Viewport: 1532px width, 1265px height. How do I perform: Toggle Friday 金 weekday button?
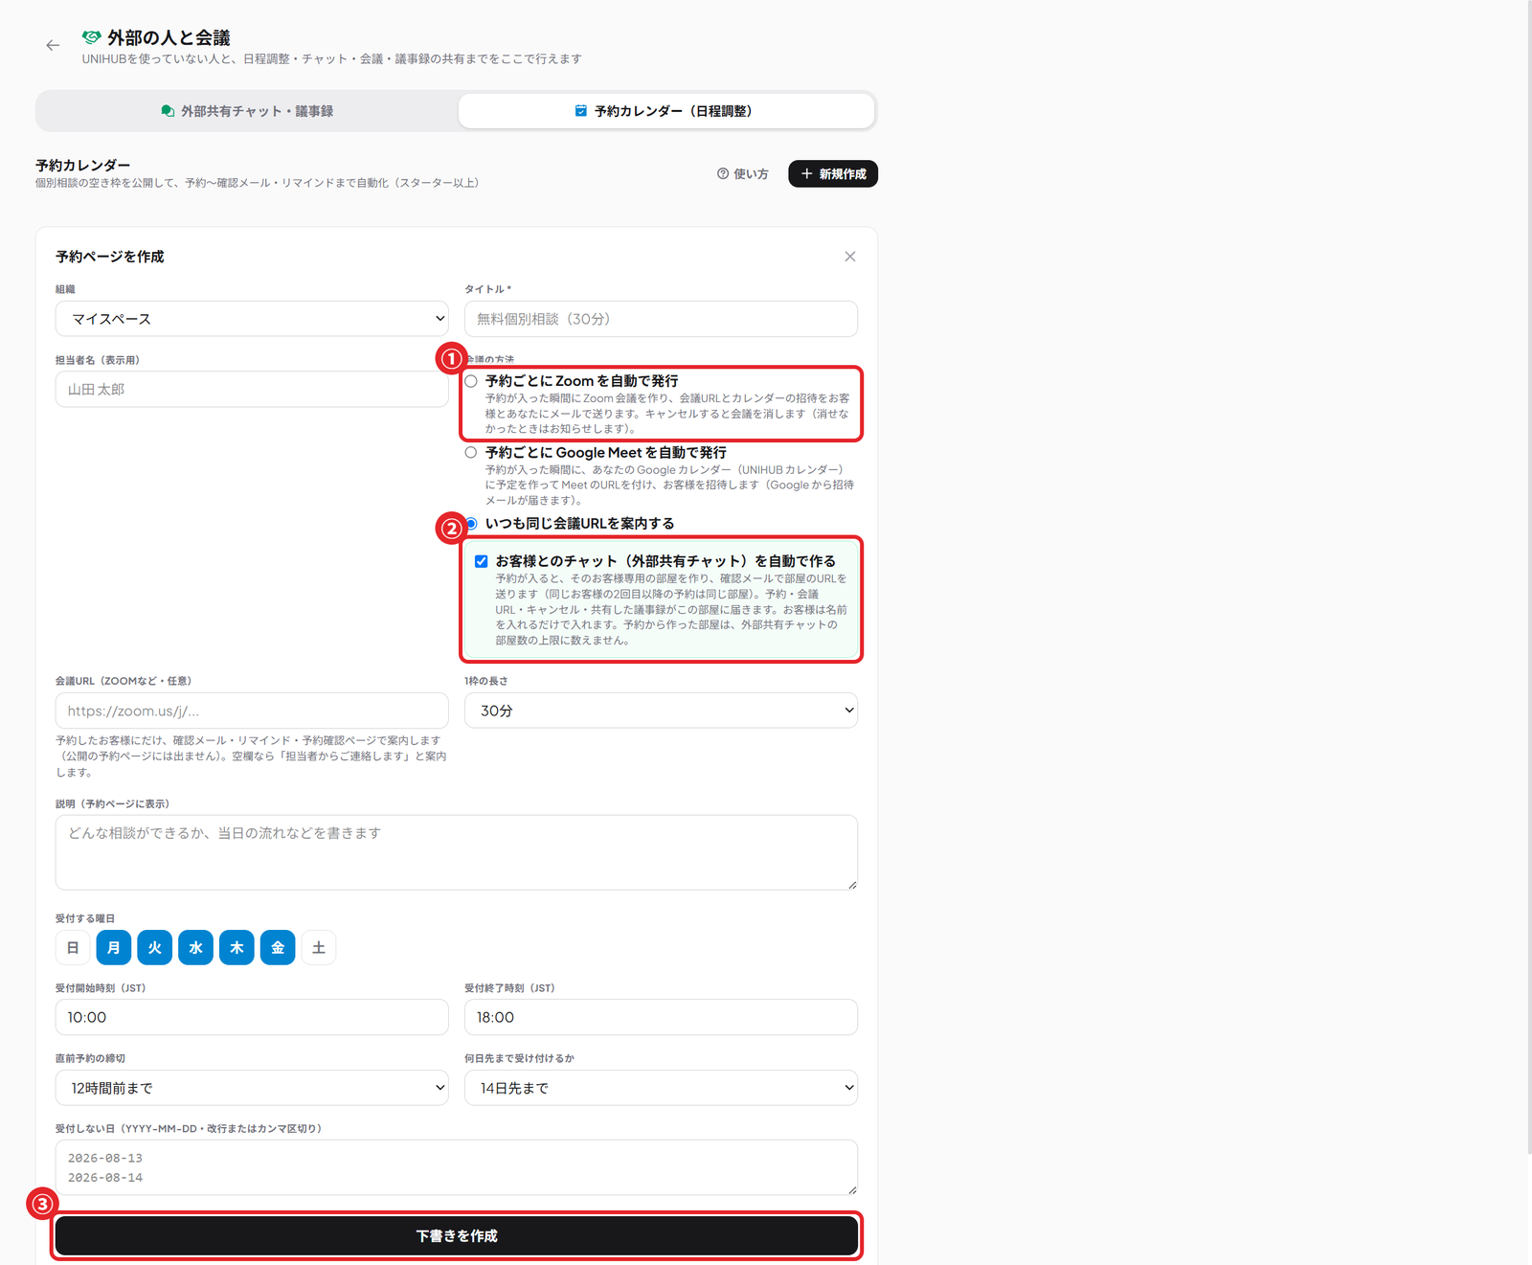pos(278,948)
